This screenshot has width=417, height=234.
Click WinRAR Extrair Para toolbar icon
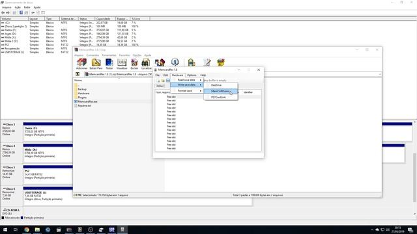[x=96, y=64]
